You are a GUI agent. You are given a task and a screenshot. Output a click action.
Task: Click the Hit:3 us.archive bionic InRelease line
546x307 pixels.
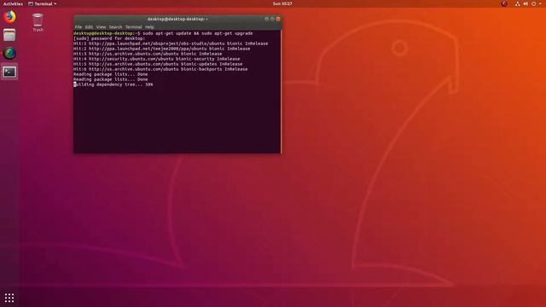(148, 54)
